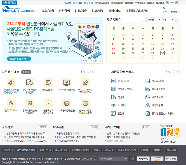Screen dimensions: 186x165
Task: Open 장애인 이용 안내 link
Action: coord(115,141)
